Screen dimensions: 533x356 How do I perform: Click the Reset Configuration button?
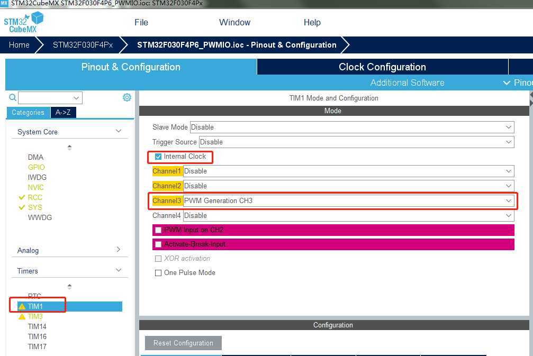(183, 343)
